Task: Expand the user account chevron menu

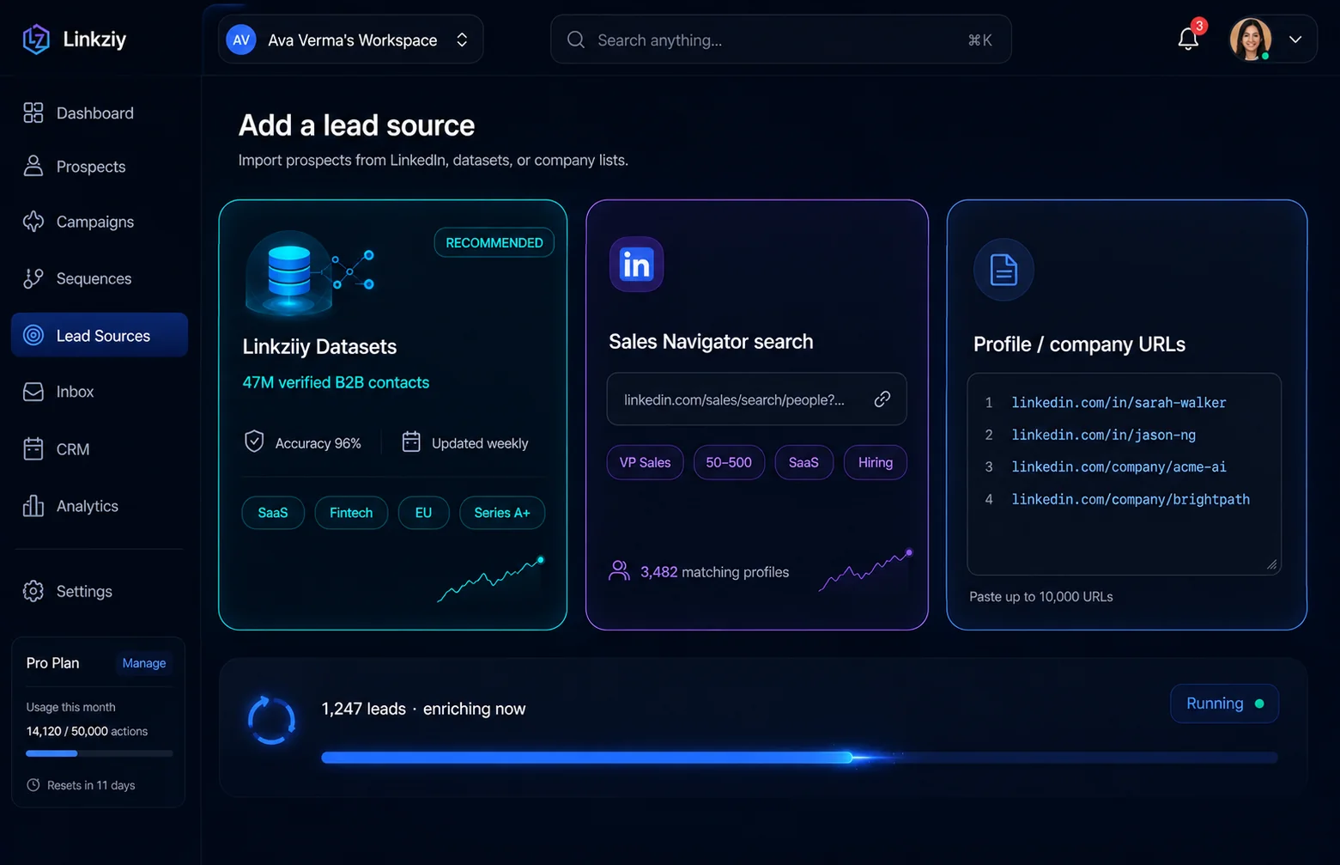Action: [1295, 40]
